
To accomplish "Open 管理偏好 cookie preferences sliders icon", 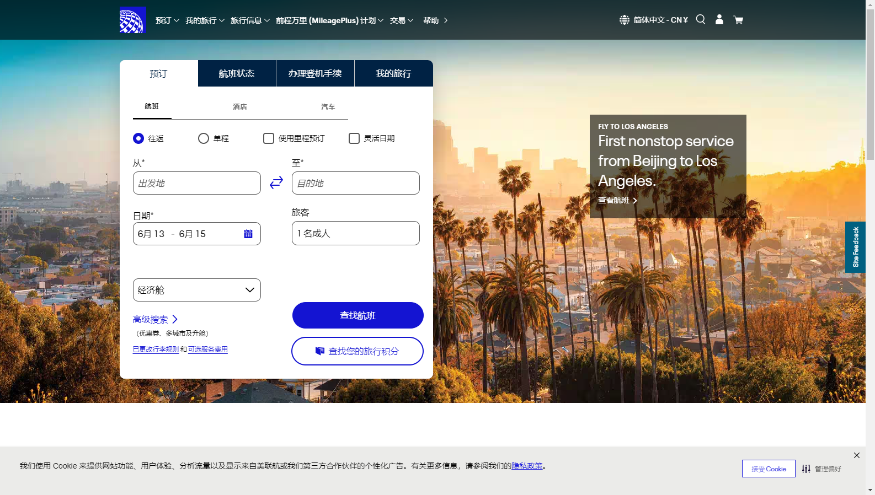I will (x=806, y=469).
